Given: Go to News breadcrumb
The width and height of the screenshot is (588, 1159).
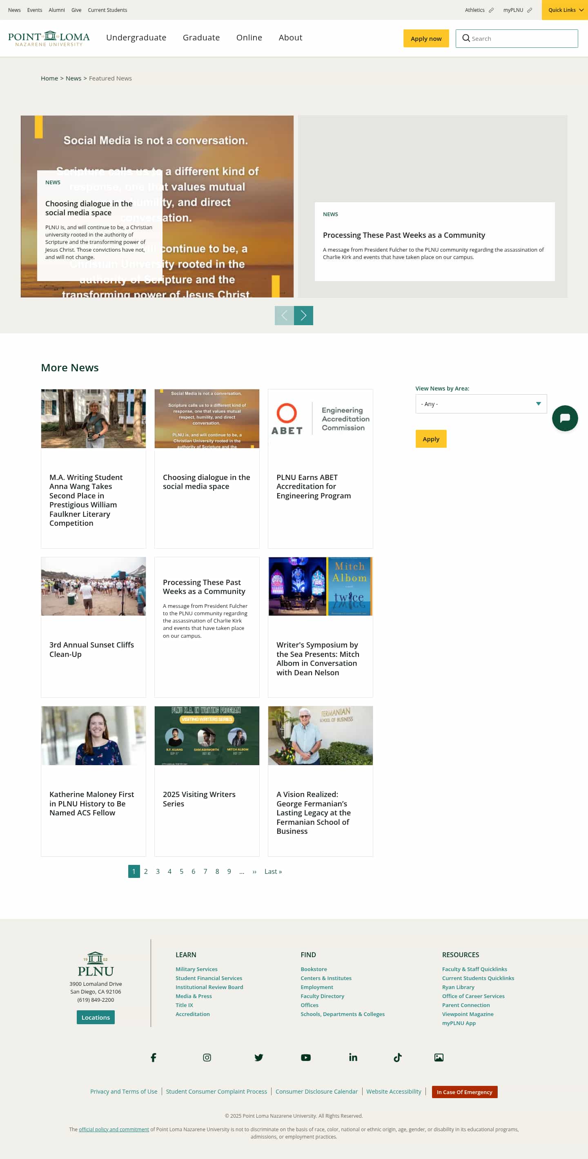Looking at the screenshot, I should (73, 78).
